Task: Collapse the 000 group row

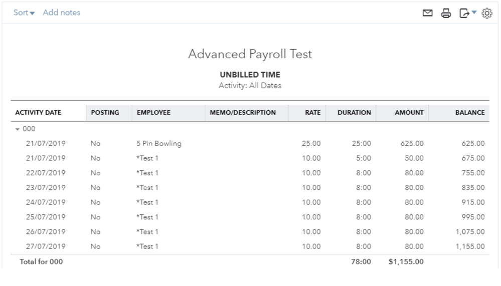Action: (x=19, y=129)
